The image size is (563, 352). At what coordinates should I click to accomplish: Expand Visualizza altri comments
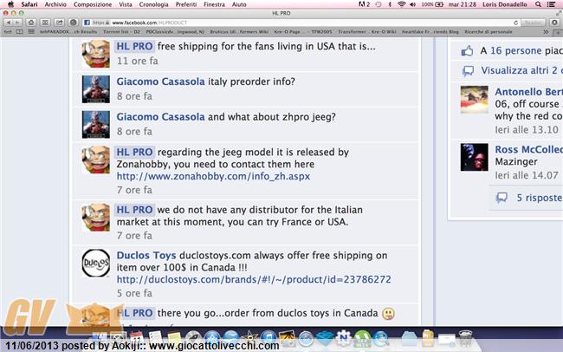coord(521,70)
